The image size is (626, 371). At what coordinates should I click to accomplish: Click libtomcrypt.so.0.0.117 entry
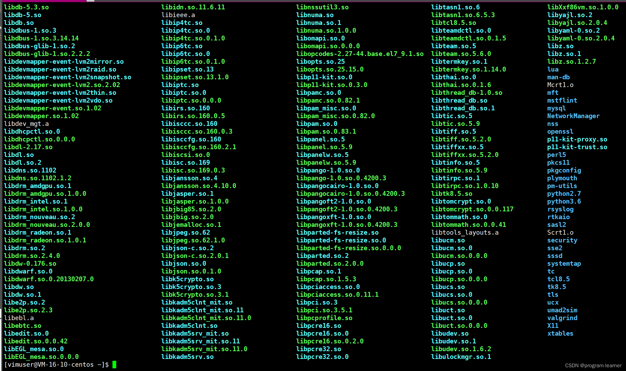click(472, 209)
